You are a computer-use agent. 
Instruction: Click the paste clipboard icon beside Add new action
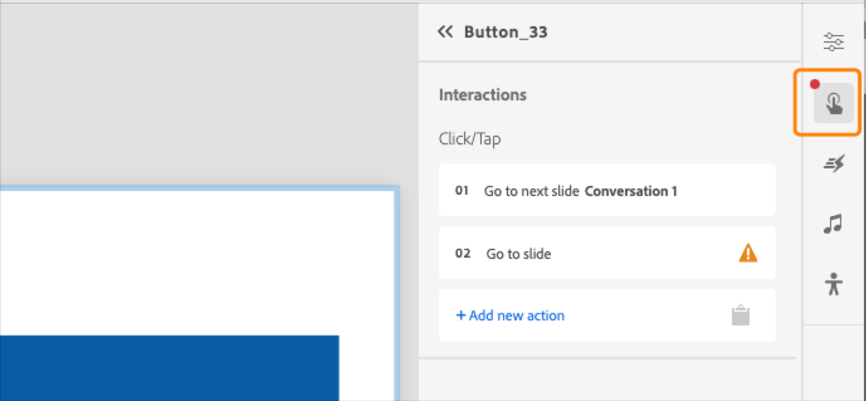tap(741, 315)
